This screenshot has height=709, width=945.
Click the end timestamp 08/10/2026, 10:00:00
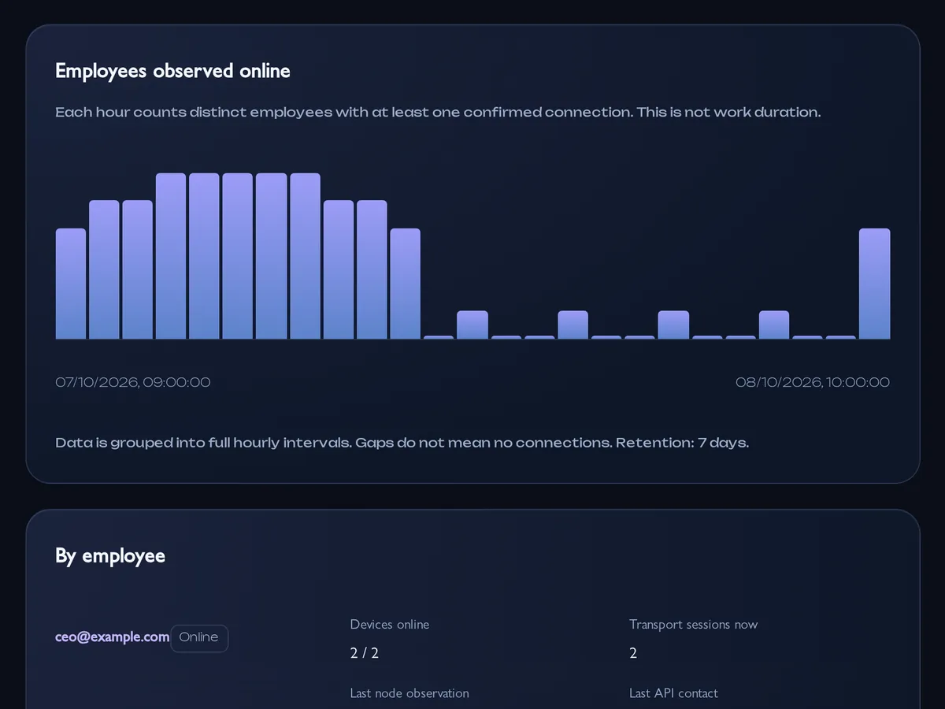813,382
